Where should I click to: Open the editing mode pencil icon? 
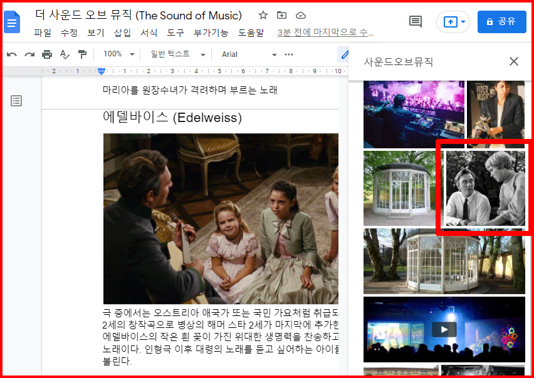point(344,54)
